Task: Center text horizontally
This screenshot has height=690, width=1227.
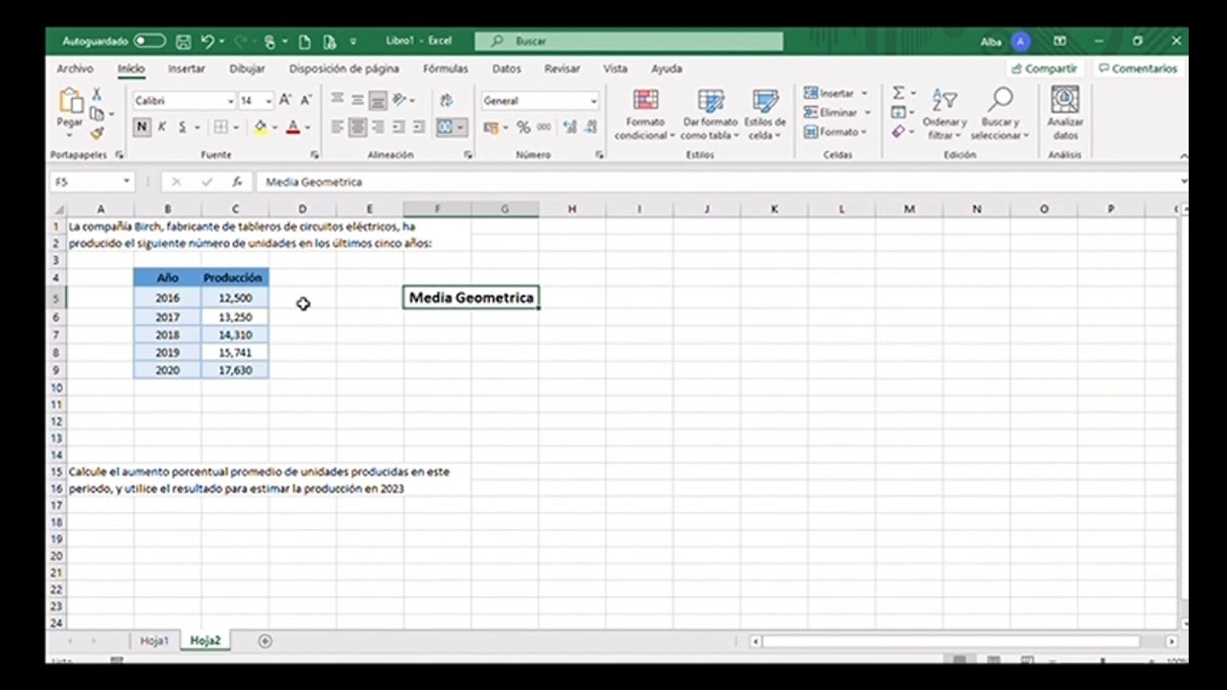Action: click(x=358, y=126)
